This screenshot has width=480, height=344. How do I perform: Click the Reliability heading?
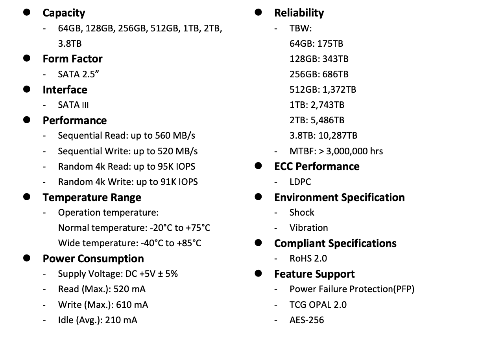[x=299, y=13]
